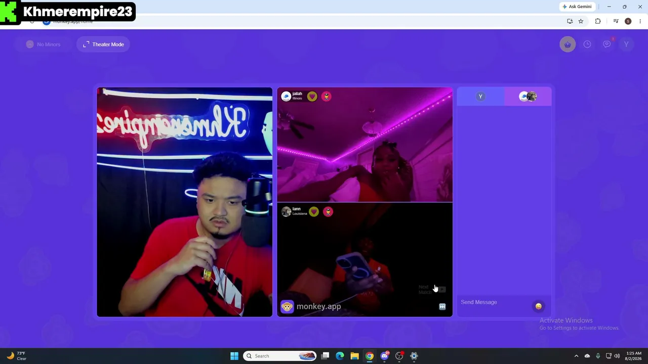The height and width of the screenshot is (364, 648).
Task: Report Iann with the police icon
Action: (x=328, y=212)
